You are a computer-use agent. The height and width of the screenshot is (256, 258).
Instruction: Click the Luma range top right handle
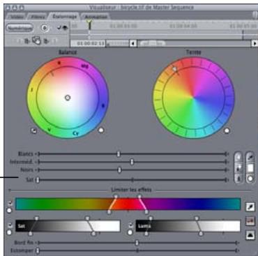click(x=197, y=218)
